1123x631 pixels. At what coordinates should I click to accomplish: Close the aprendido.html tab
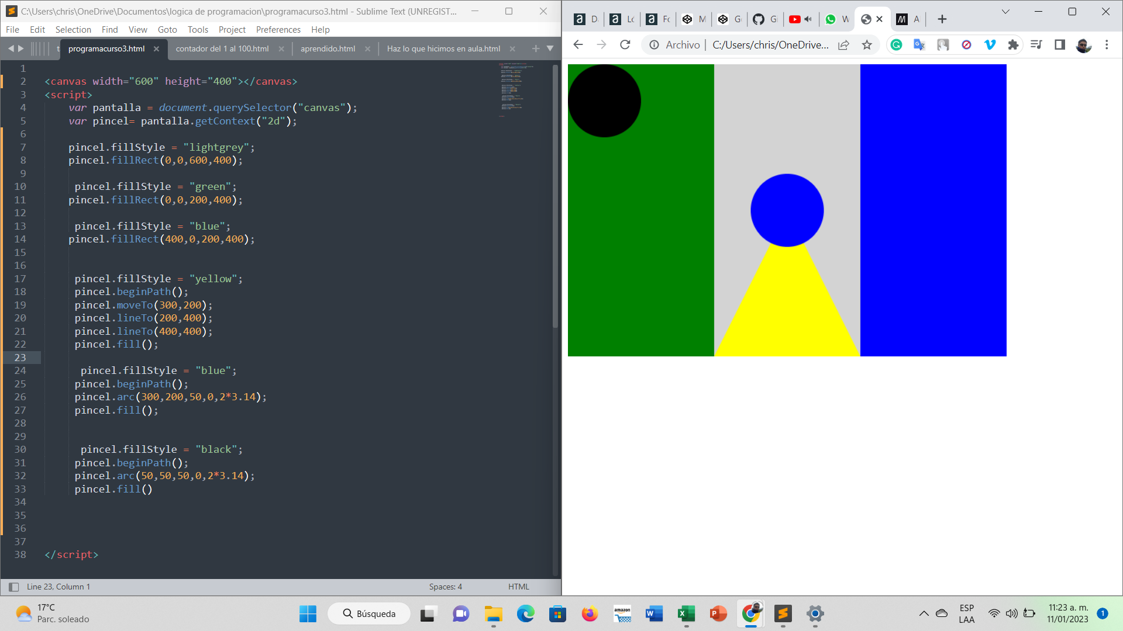coord(367,49)
